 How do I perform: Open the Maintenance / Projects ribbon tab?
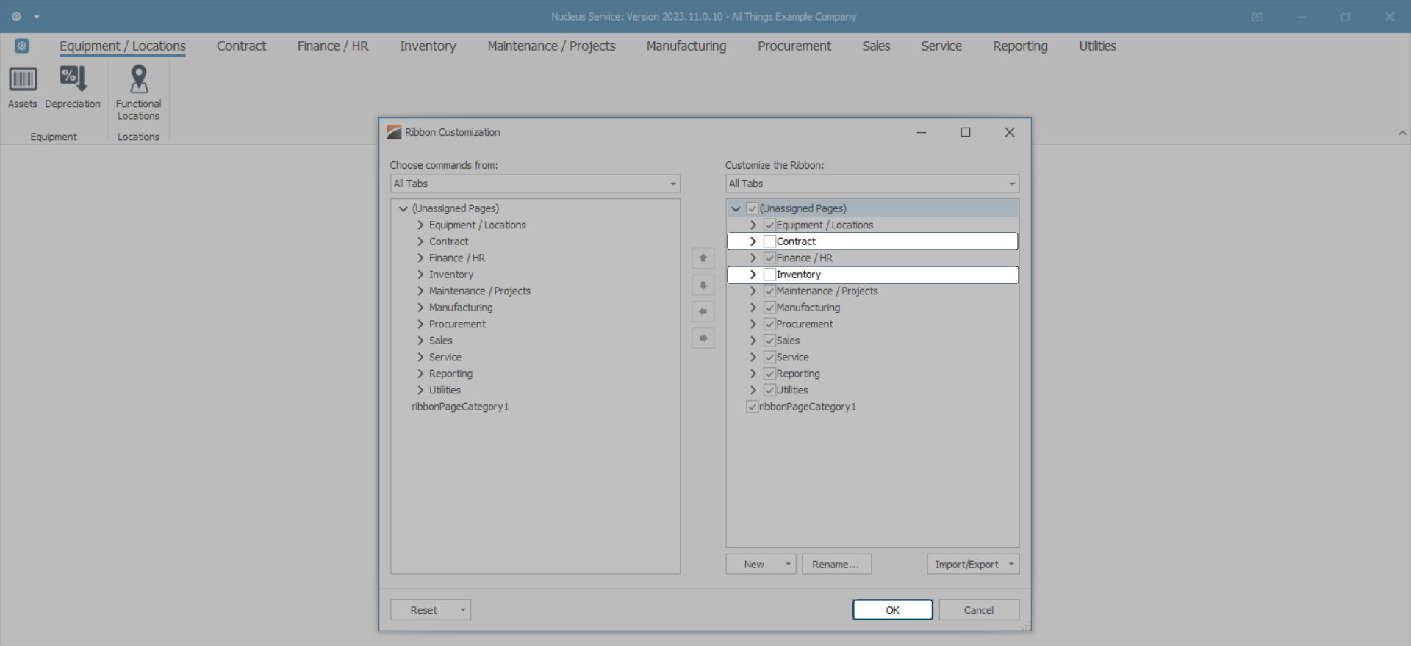[551, 46]
